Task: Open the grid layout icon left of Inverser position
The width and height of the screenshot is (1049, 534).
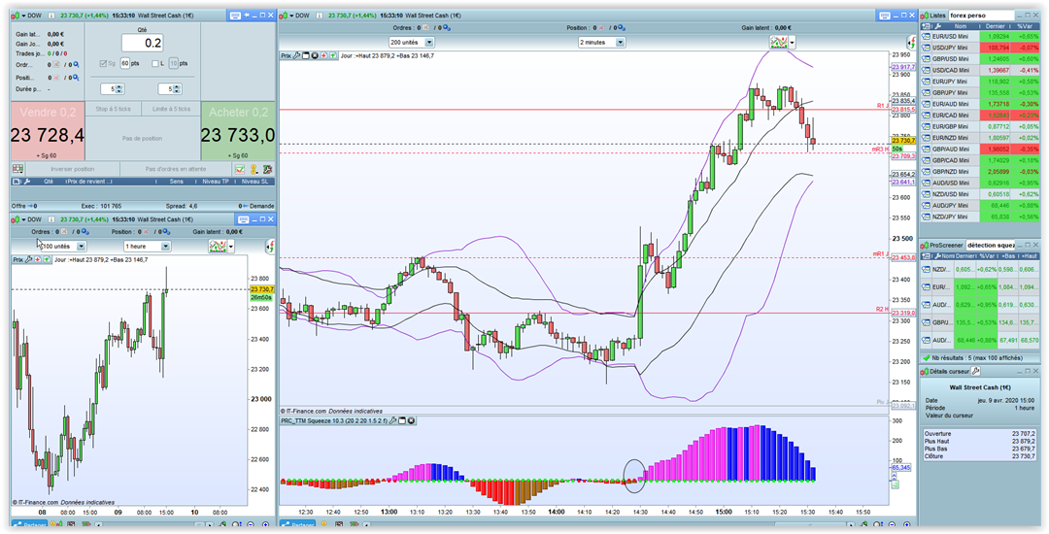Action: pos(18,169)
